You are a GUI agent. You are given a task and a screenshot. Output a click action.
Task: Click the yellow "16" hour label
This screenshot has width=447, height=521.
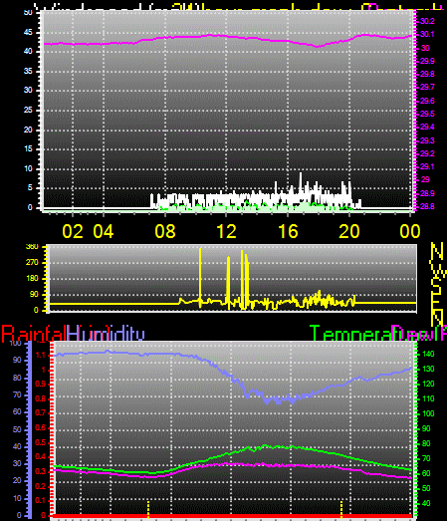pos(288,231)
